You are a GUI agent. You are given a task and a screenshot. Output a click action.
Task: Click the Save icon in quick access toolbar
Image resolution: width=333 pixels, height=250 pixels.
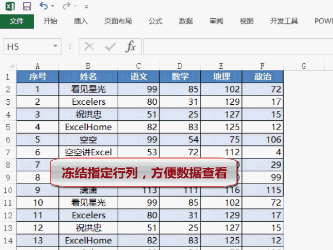pos(27,7)
